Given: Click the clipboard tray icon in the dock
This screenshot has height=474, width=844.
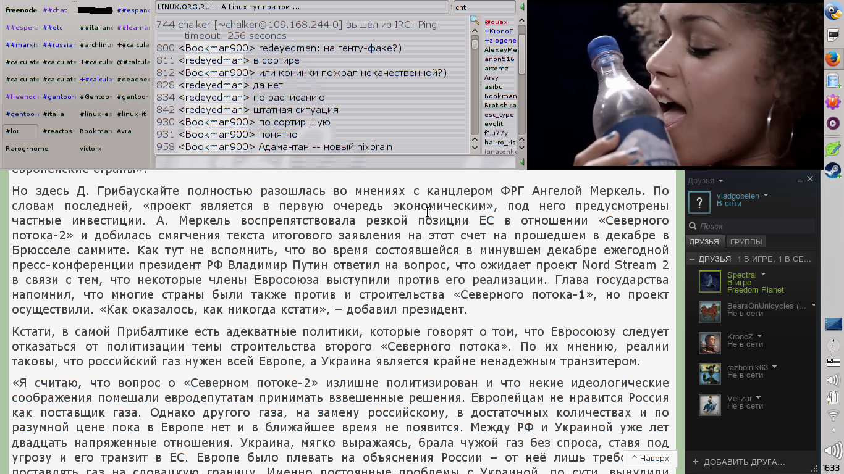Looking at the screenshot, I should coord(833,397).
